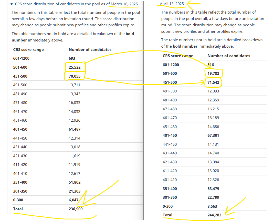This screenshot has width=273, height=221.
Task: Select the 601-1200 range in March table
Action: click(21, 58)
